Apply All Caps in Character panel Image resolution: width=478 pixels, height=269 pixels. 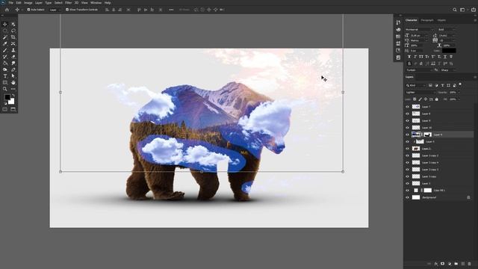point(420,57)
